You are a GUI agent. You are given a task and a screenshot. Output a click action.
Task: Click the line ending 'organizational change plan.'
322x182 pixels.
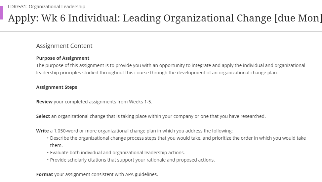pyautogui.click(x=157, y=73)
